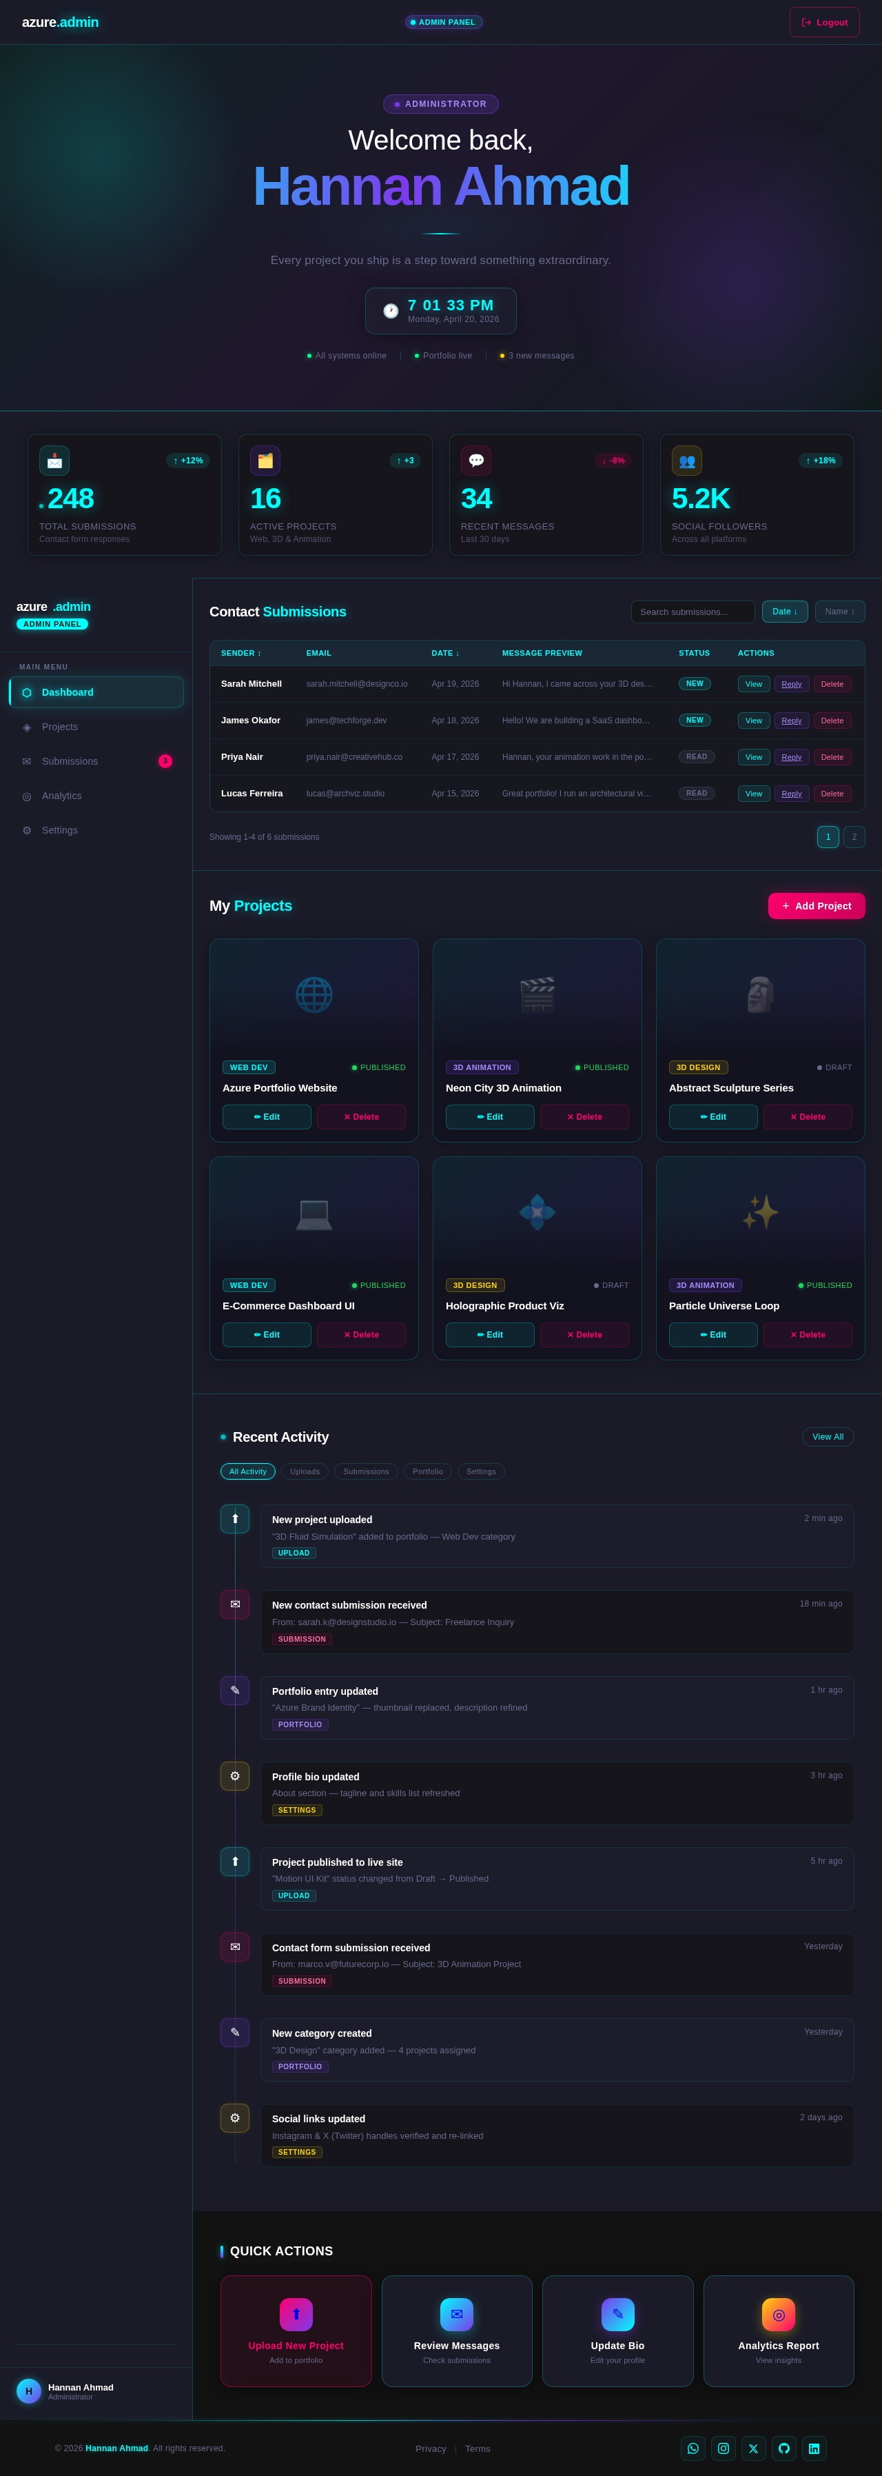Click the Logout button
This screenshot has height=2476, width=882.
point(823,22)
